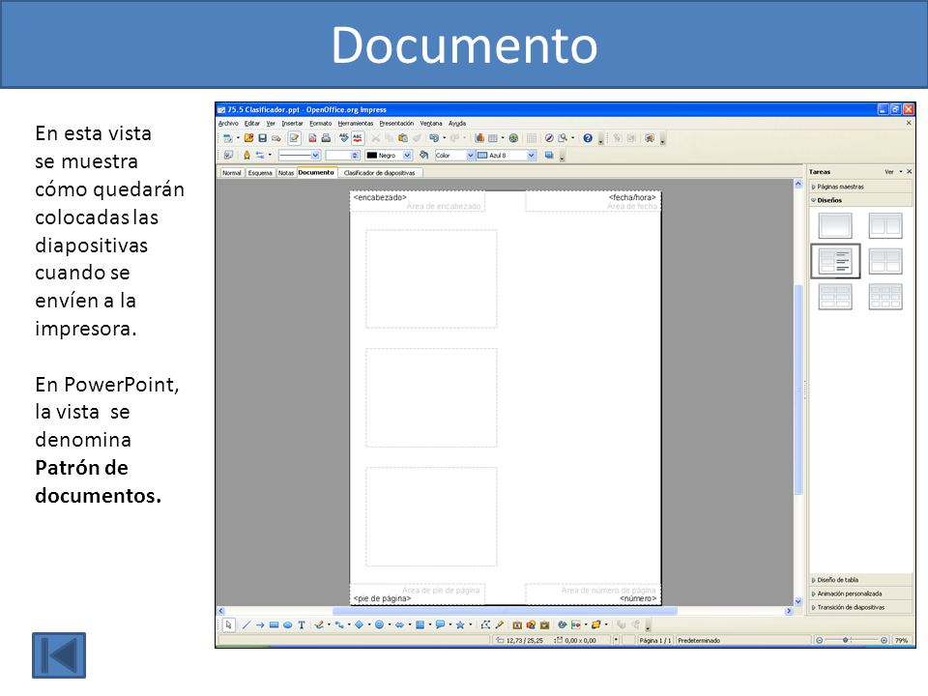Choose the Rectangle drawing tool

coord(274,625)
